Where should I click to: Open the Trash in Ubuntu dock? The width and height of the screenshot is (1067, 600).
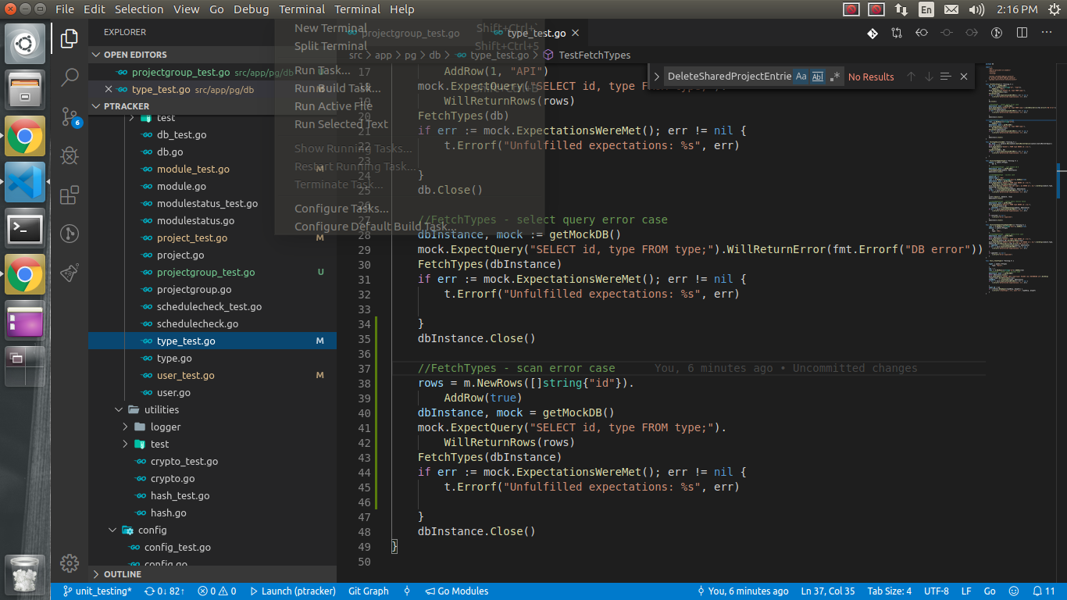click(25, 575)
